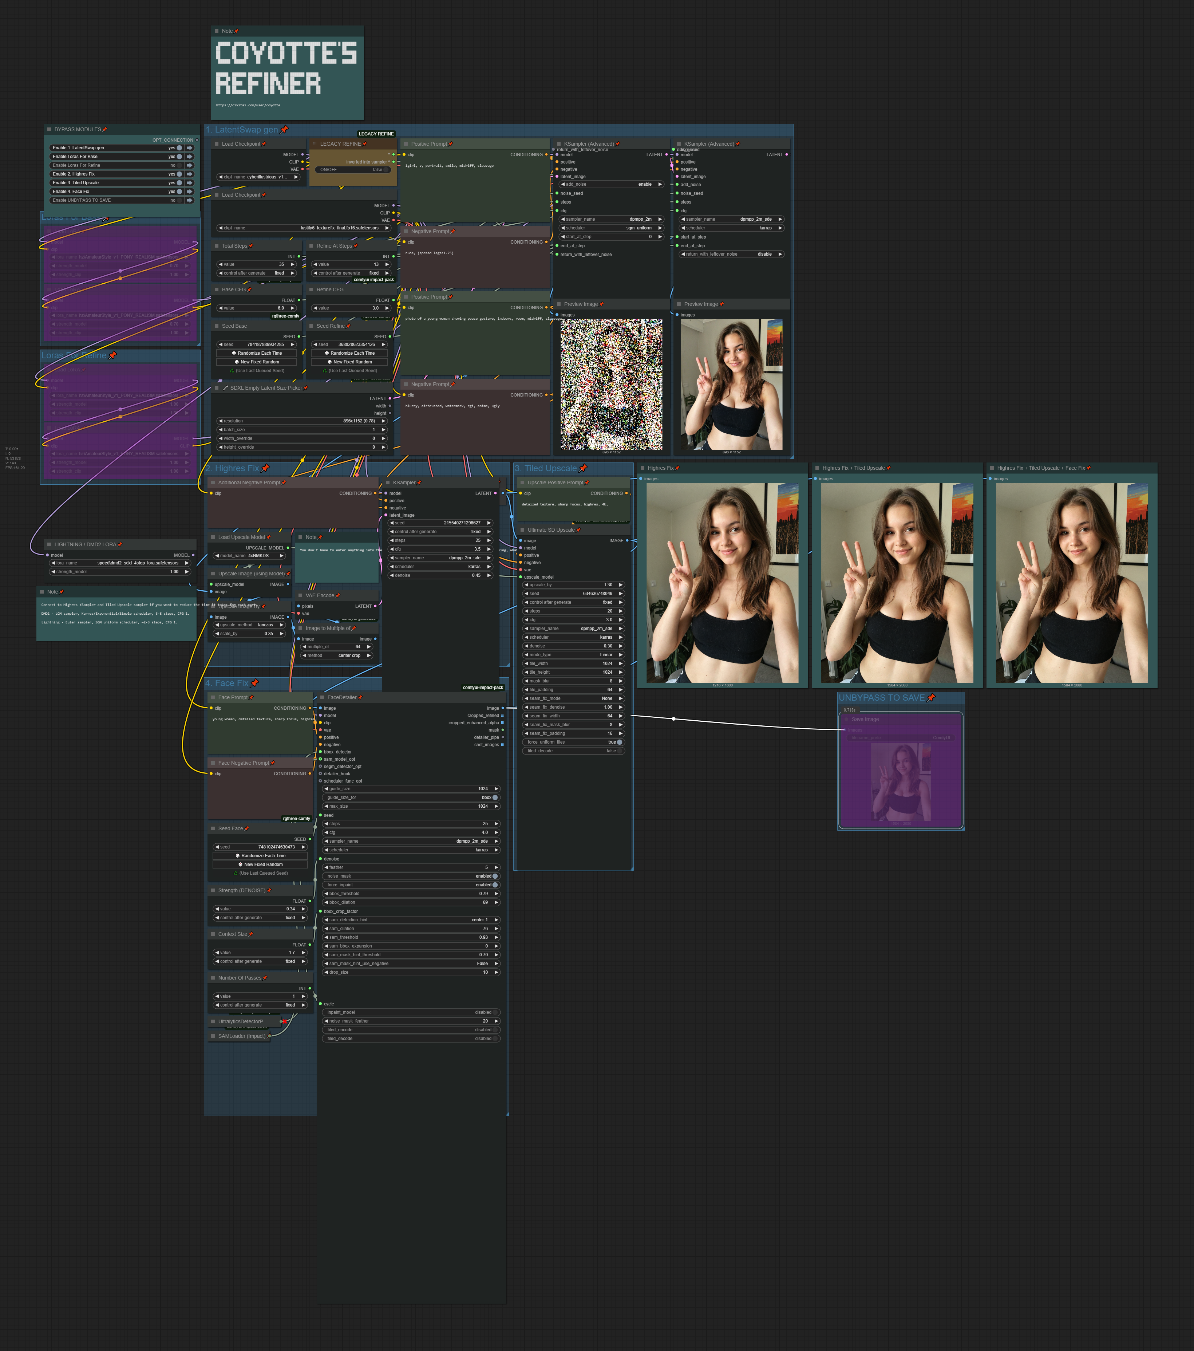
Task: Toggle 'Enable Loras For Refine' switch
Action: 179,165
